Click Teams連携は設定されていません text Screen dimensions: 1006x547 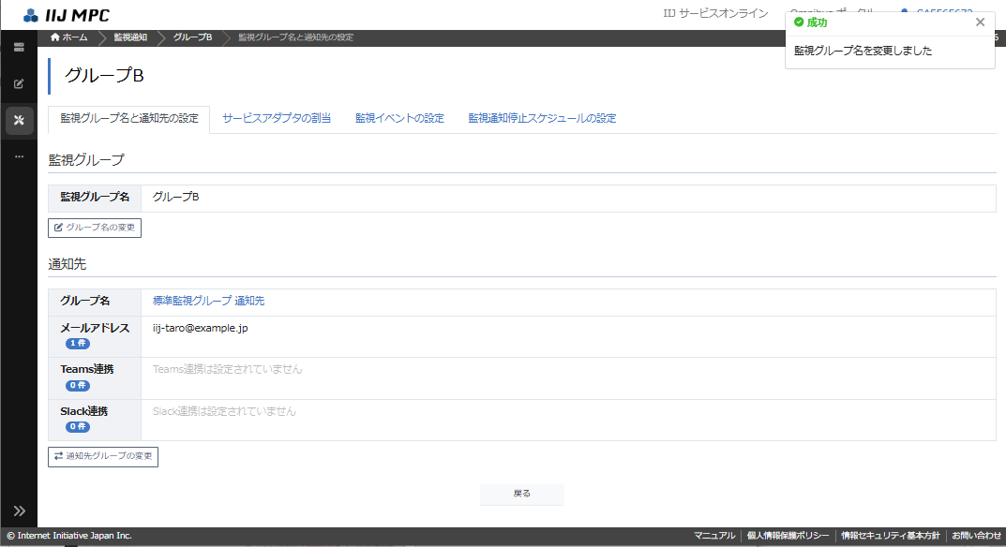click(227, 369)
